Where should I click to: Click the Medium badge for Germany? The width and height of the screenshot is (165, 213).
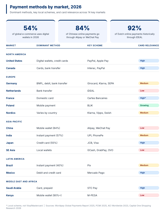point(148,83)
